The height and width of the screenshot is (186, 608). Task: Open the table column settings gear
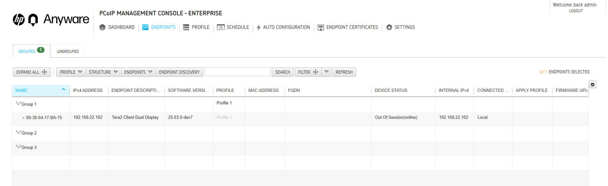[x=593, y=85]
